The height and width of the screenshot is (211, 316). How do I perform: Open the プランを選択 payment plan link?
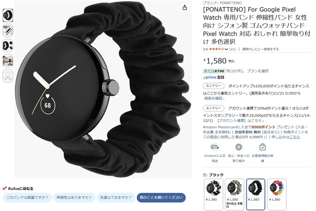pos(258,71)
